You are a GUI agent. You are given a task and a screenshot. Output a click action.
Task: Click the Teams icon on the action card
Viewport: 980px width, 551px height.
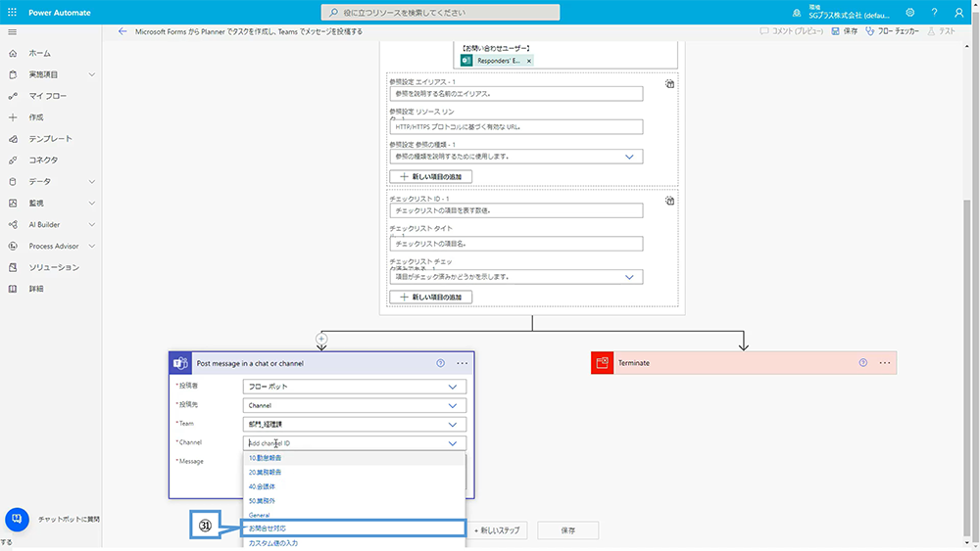click(x=180, y=363)
